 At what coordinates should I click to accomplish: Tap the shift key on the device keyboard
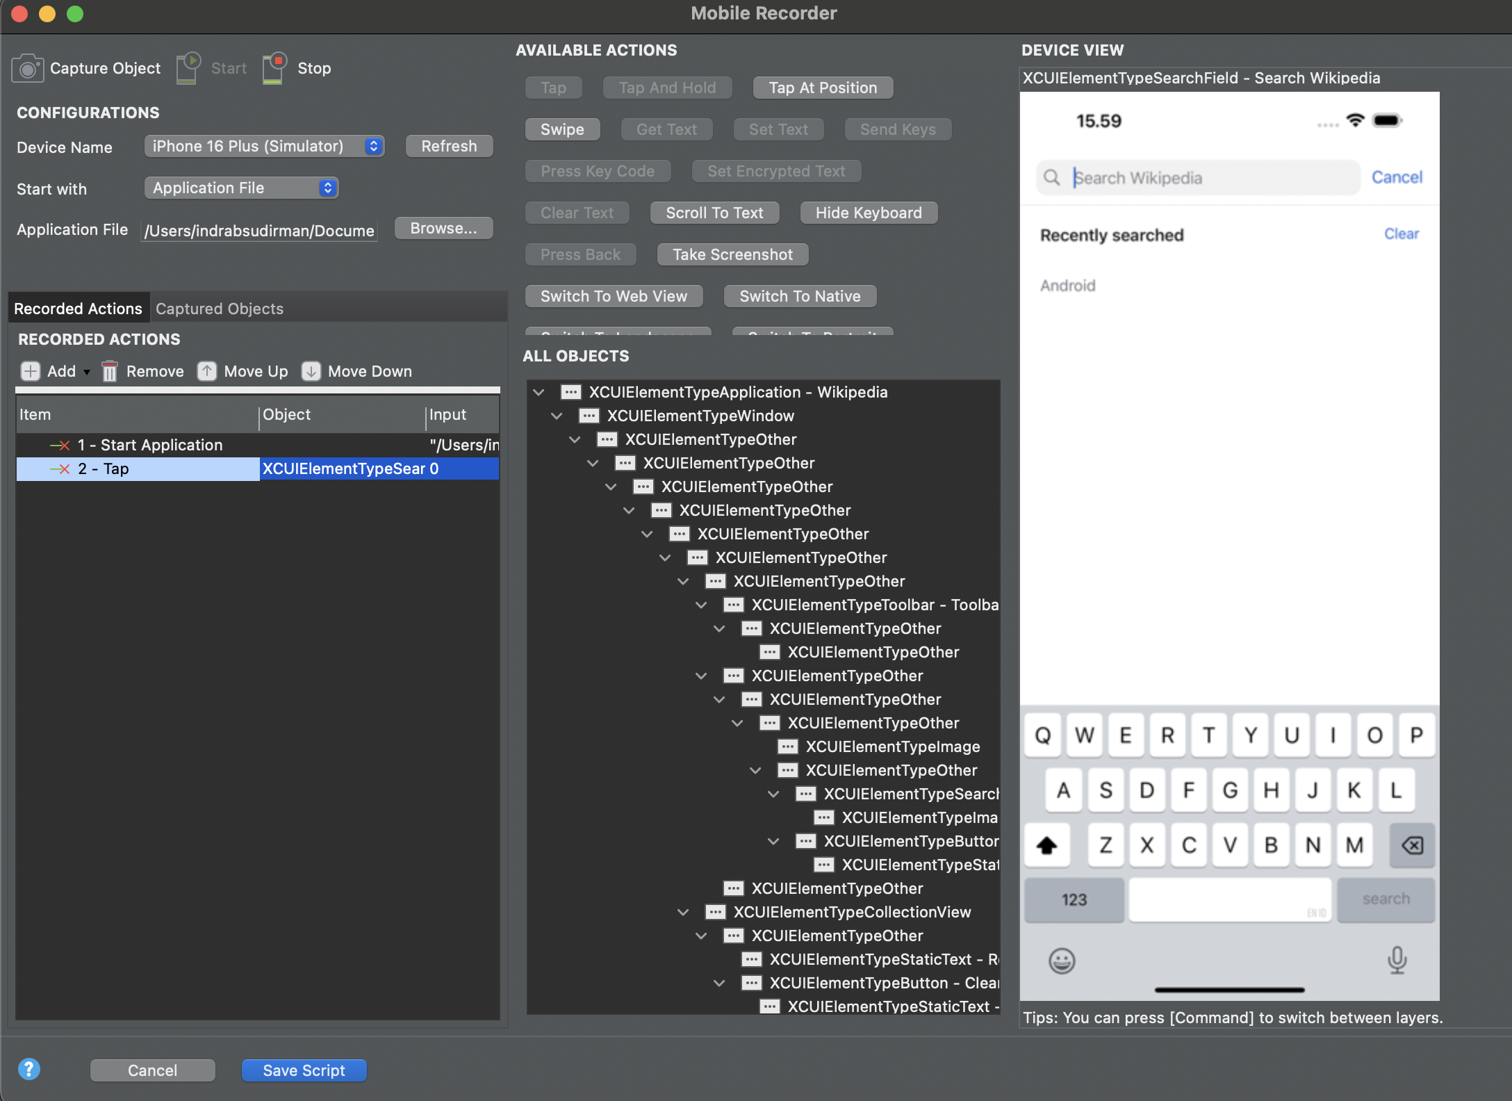[1047, 845]
